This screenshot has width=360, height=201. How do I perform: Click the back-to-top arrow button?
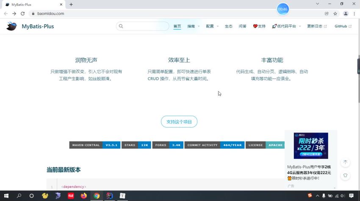point(345,162)
